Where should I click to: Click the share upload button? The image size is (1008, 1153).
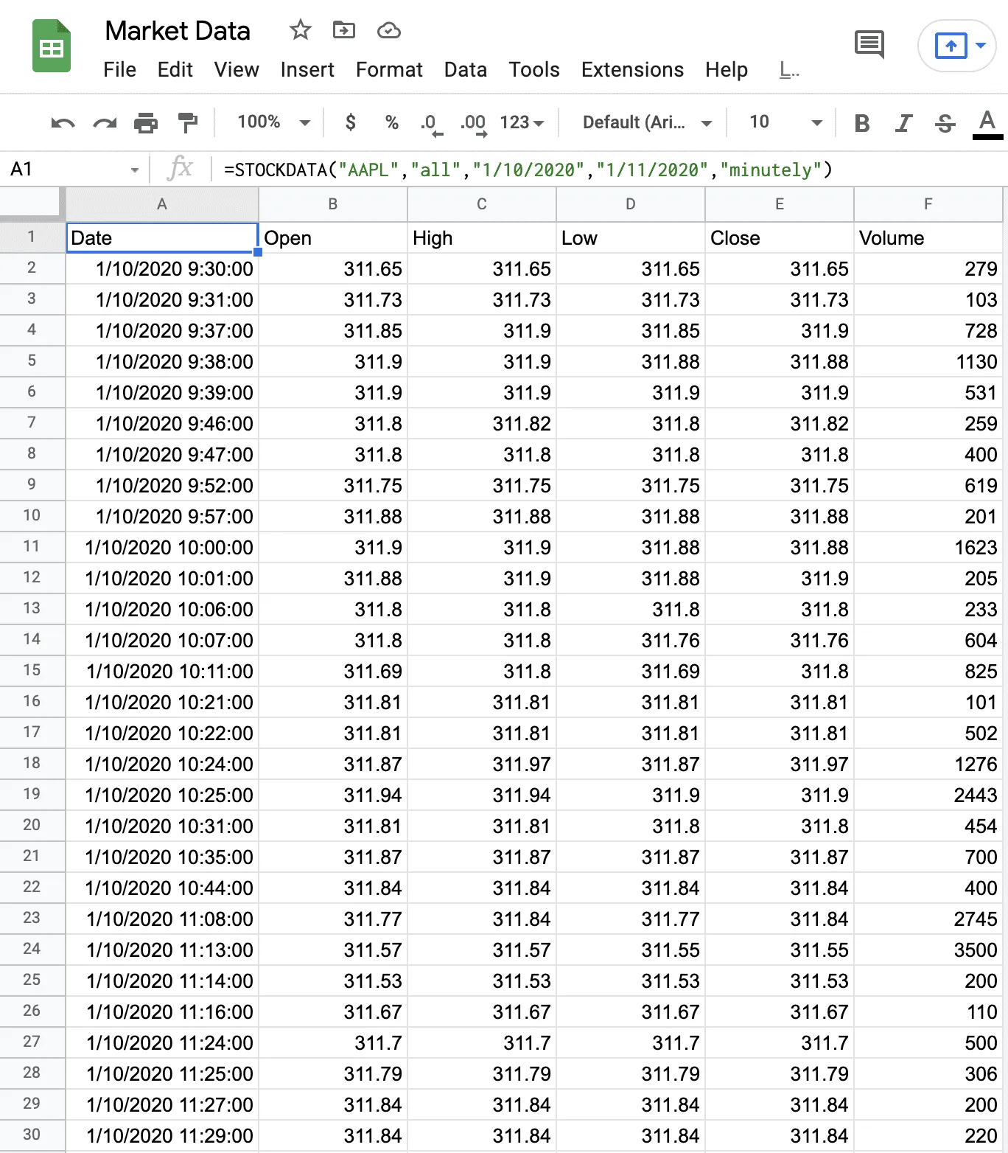[x=951, y=46]
